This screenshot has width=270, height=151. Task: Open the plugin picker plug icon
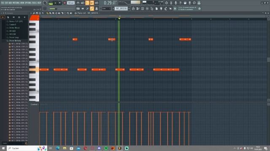(x=161, y=8)
